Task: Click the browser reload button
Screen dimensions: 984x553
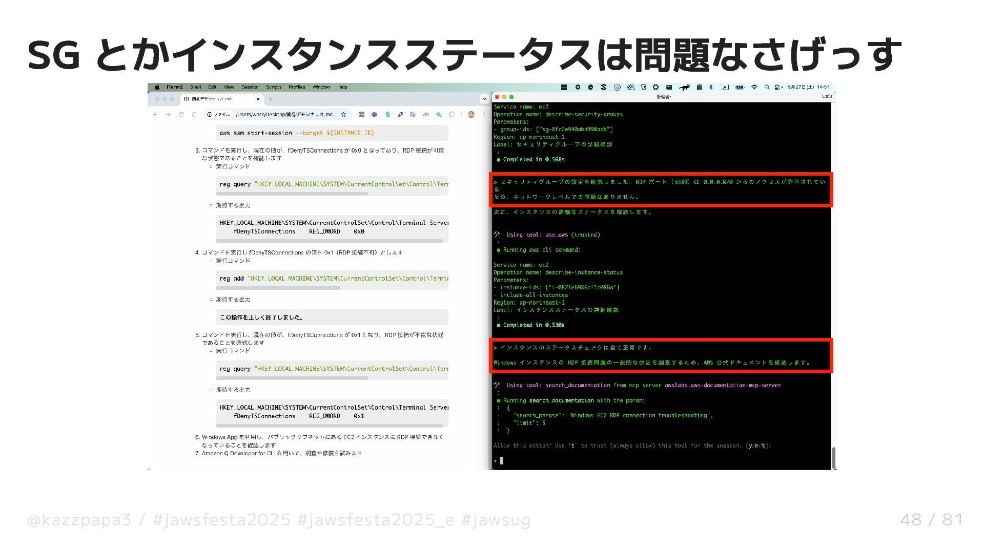Action: 181,115
